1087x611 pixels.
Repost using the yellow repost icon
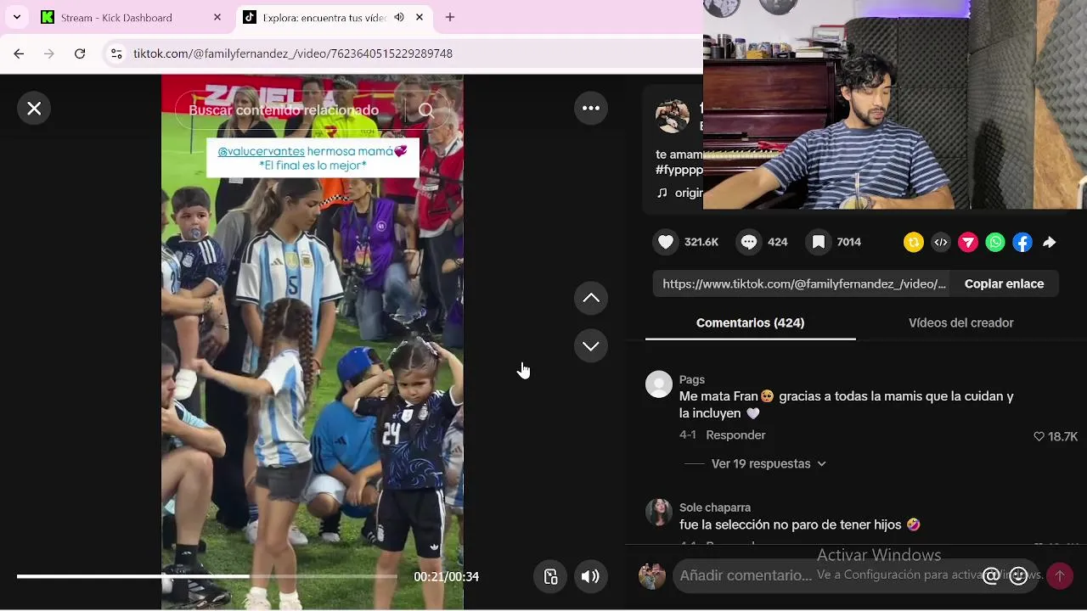click(914, 243)
